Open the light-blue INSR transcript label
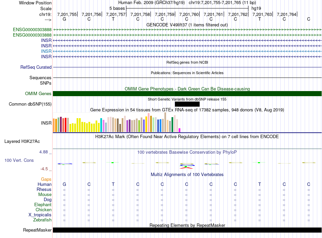Screen dimensions: 322x238 click(x=46, y=51)
